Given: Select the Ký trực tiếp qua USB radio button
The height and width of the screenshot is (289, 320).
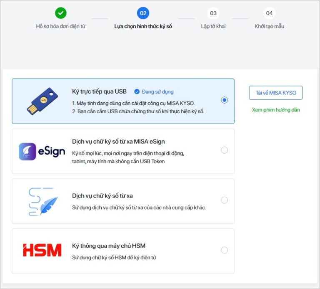Looking at the screenshot, I should [x=224, y=100].
